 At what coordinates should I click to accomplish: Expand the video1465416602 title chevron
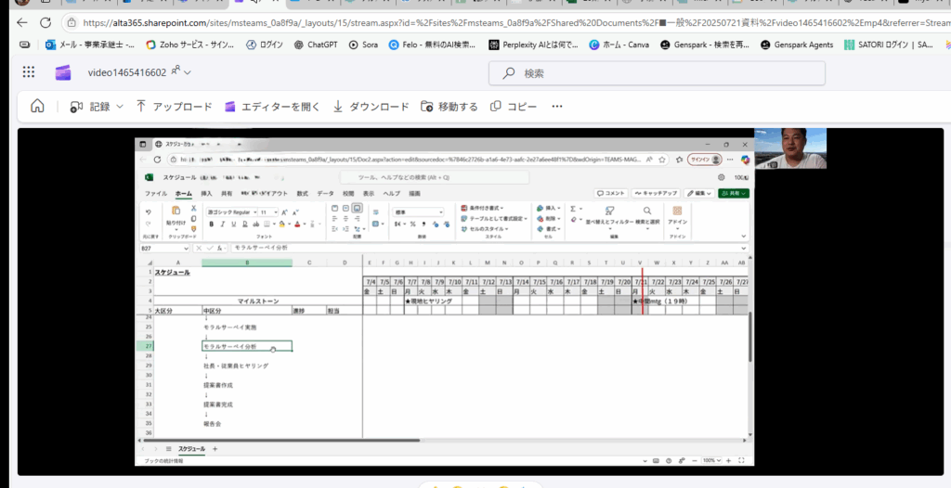click(188, 72)
